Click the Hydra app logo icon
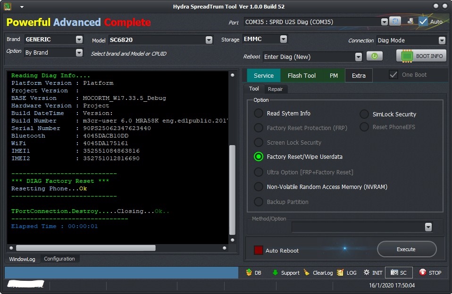Viewport: 452px width, 294px height. tap(8, 6)
